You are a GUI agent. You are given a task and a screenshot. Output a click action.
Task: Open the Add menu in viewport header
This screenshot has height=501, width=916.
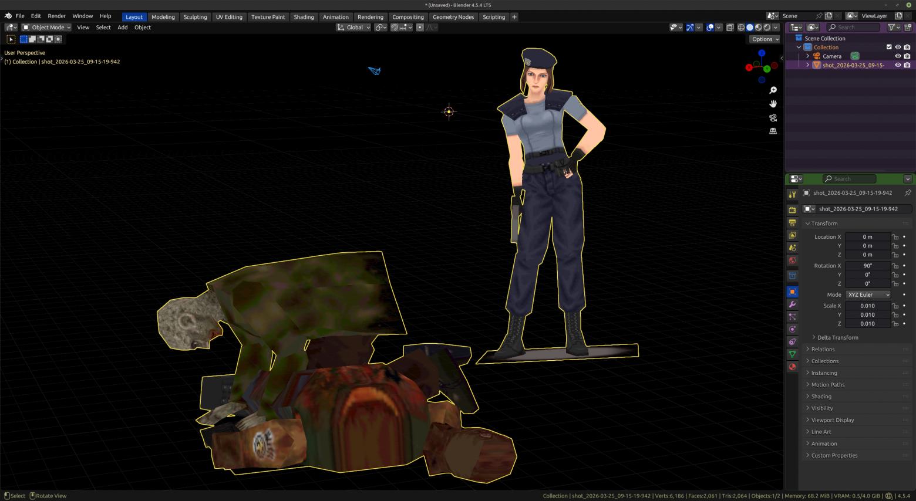122,28
